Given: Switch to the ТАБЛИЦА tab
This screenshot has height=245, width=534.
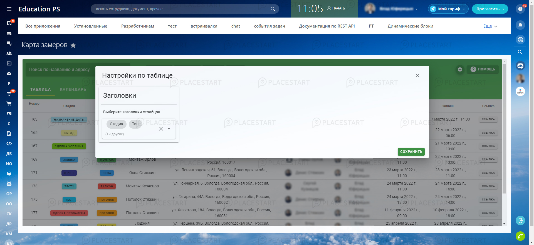Looking at the screenshot, I should coord(41,89).
